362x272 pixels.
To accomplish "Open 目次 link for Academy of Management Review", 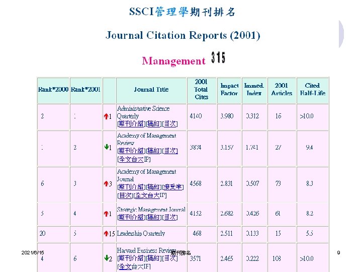I will tap(170, 151).
